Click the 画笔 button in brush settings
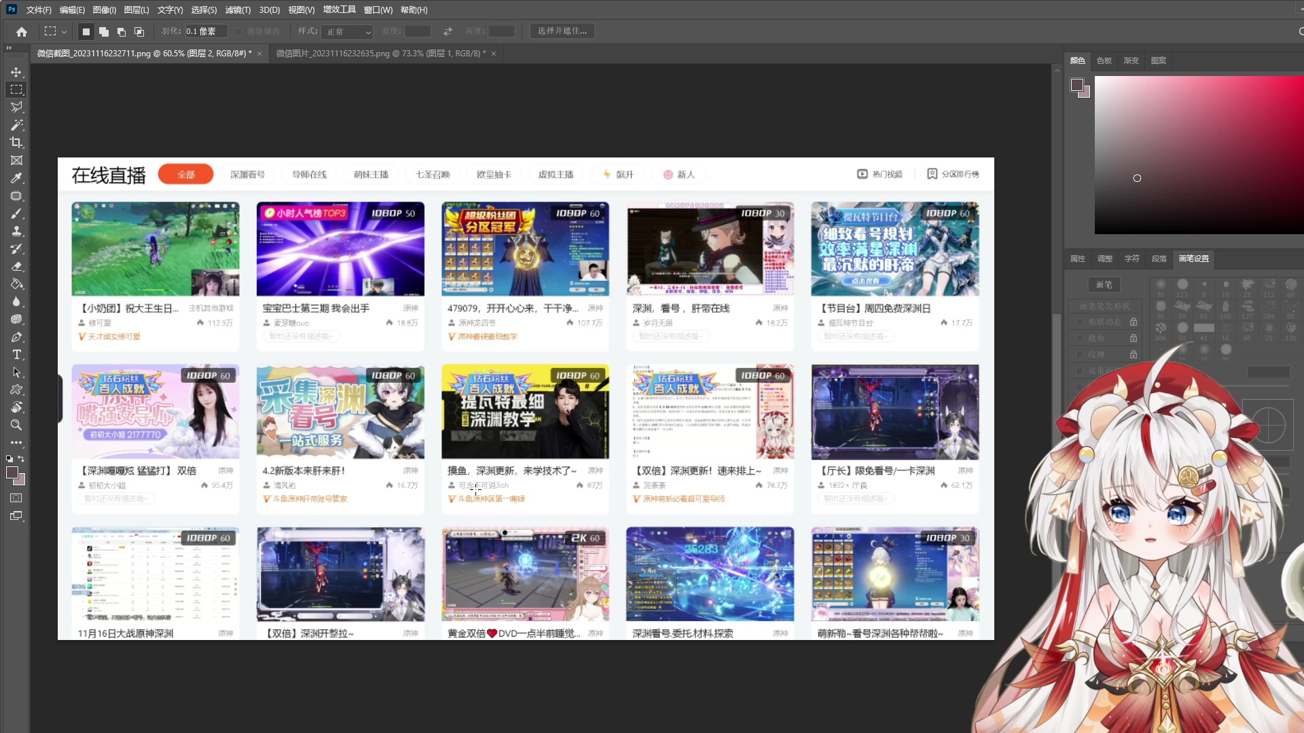This screenshot has height=733, width=1304. (x=1104, y=284)
